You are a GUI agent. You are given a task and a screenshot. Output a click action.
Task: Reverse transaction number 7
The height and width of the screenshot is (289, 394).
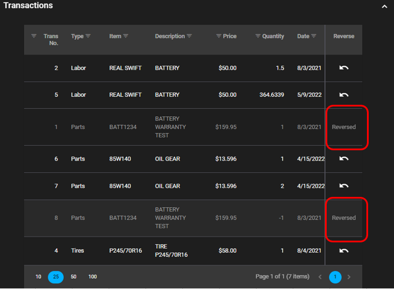[x=343, y=185]
